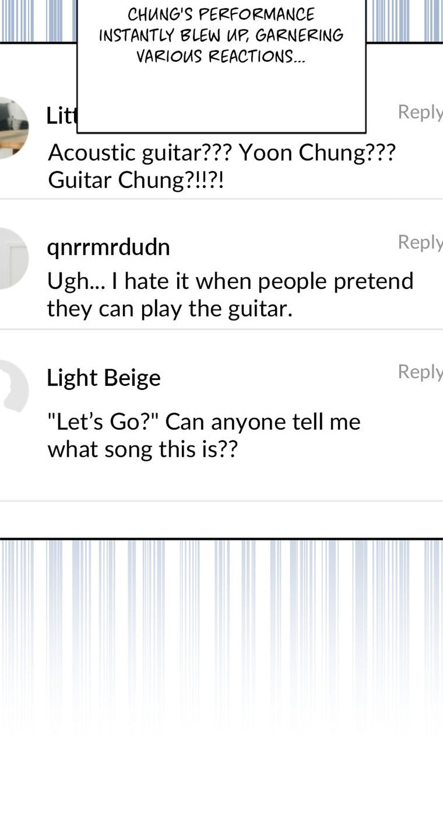Tap the narration box about Chung's performance

pos(221,66)
